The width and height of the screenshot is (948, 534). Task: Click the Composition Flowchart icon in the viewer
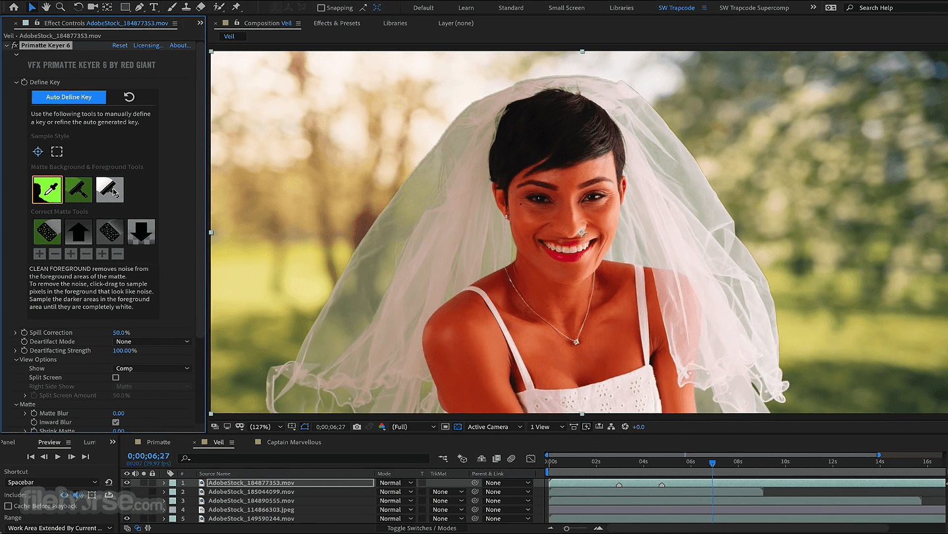click(612, 427)
